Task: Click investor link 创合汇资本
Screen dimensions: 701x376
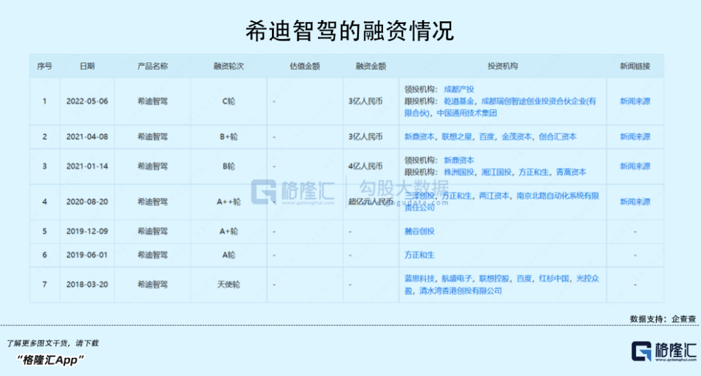Action: pyautogui.click(x=558, y=137)
